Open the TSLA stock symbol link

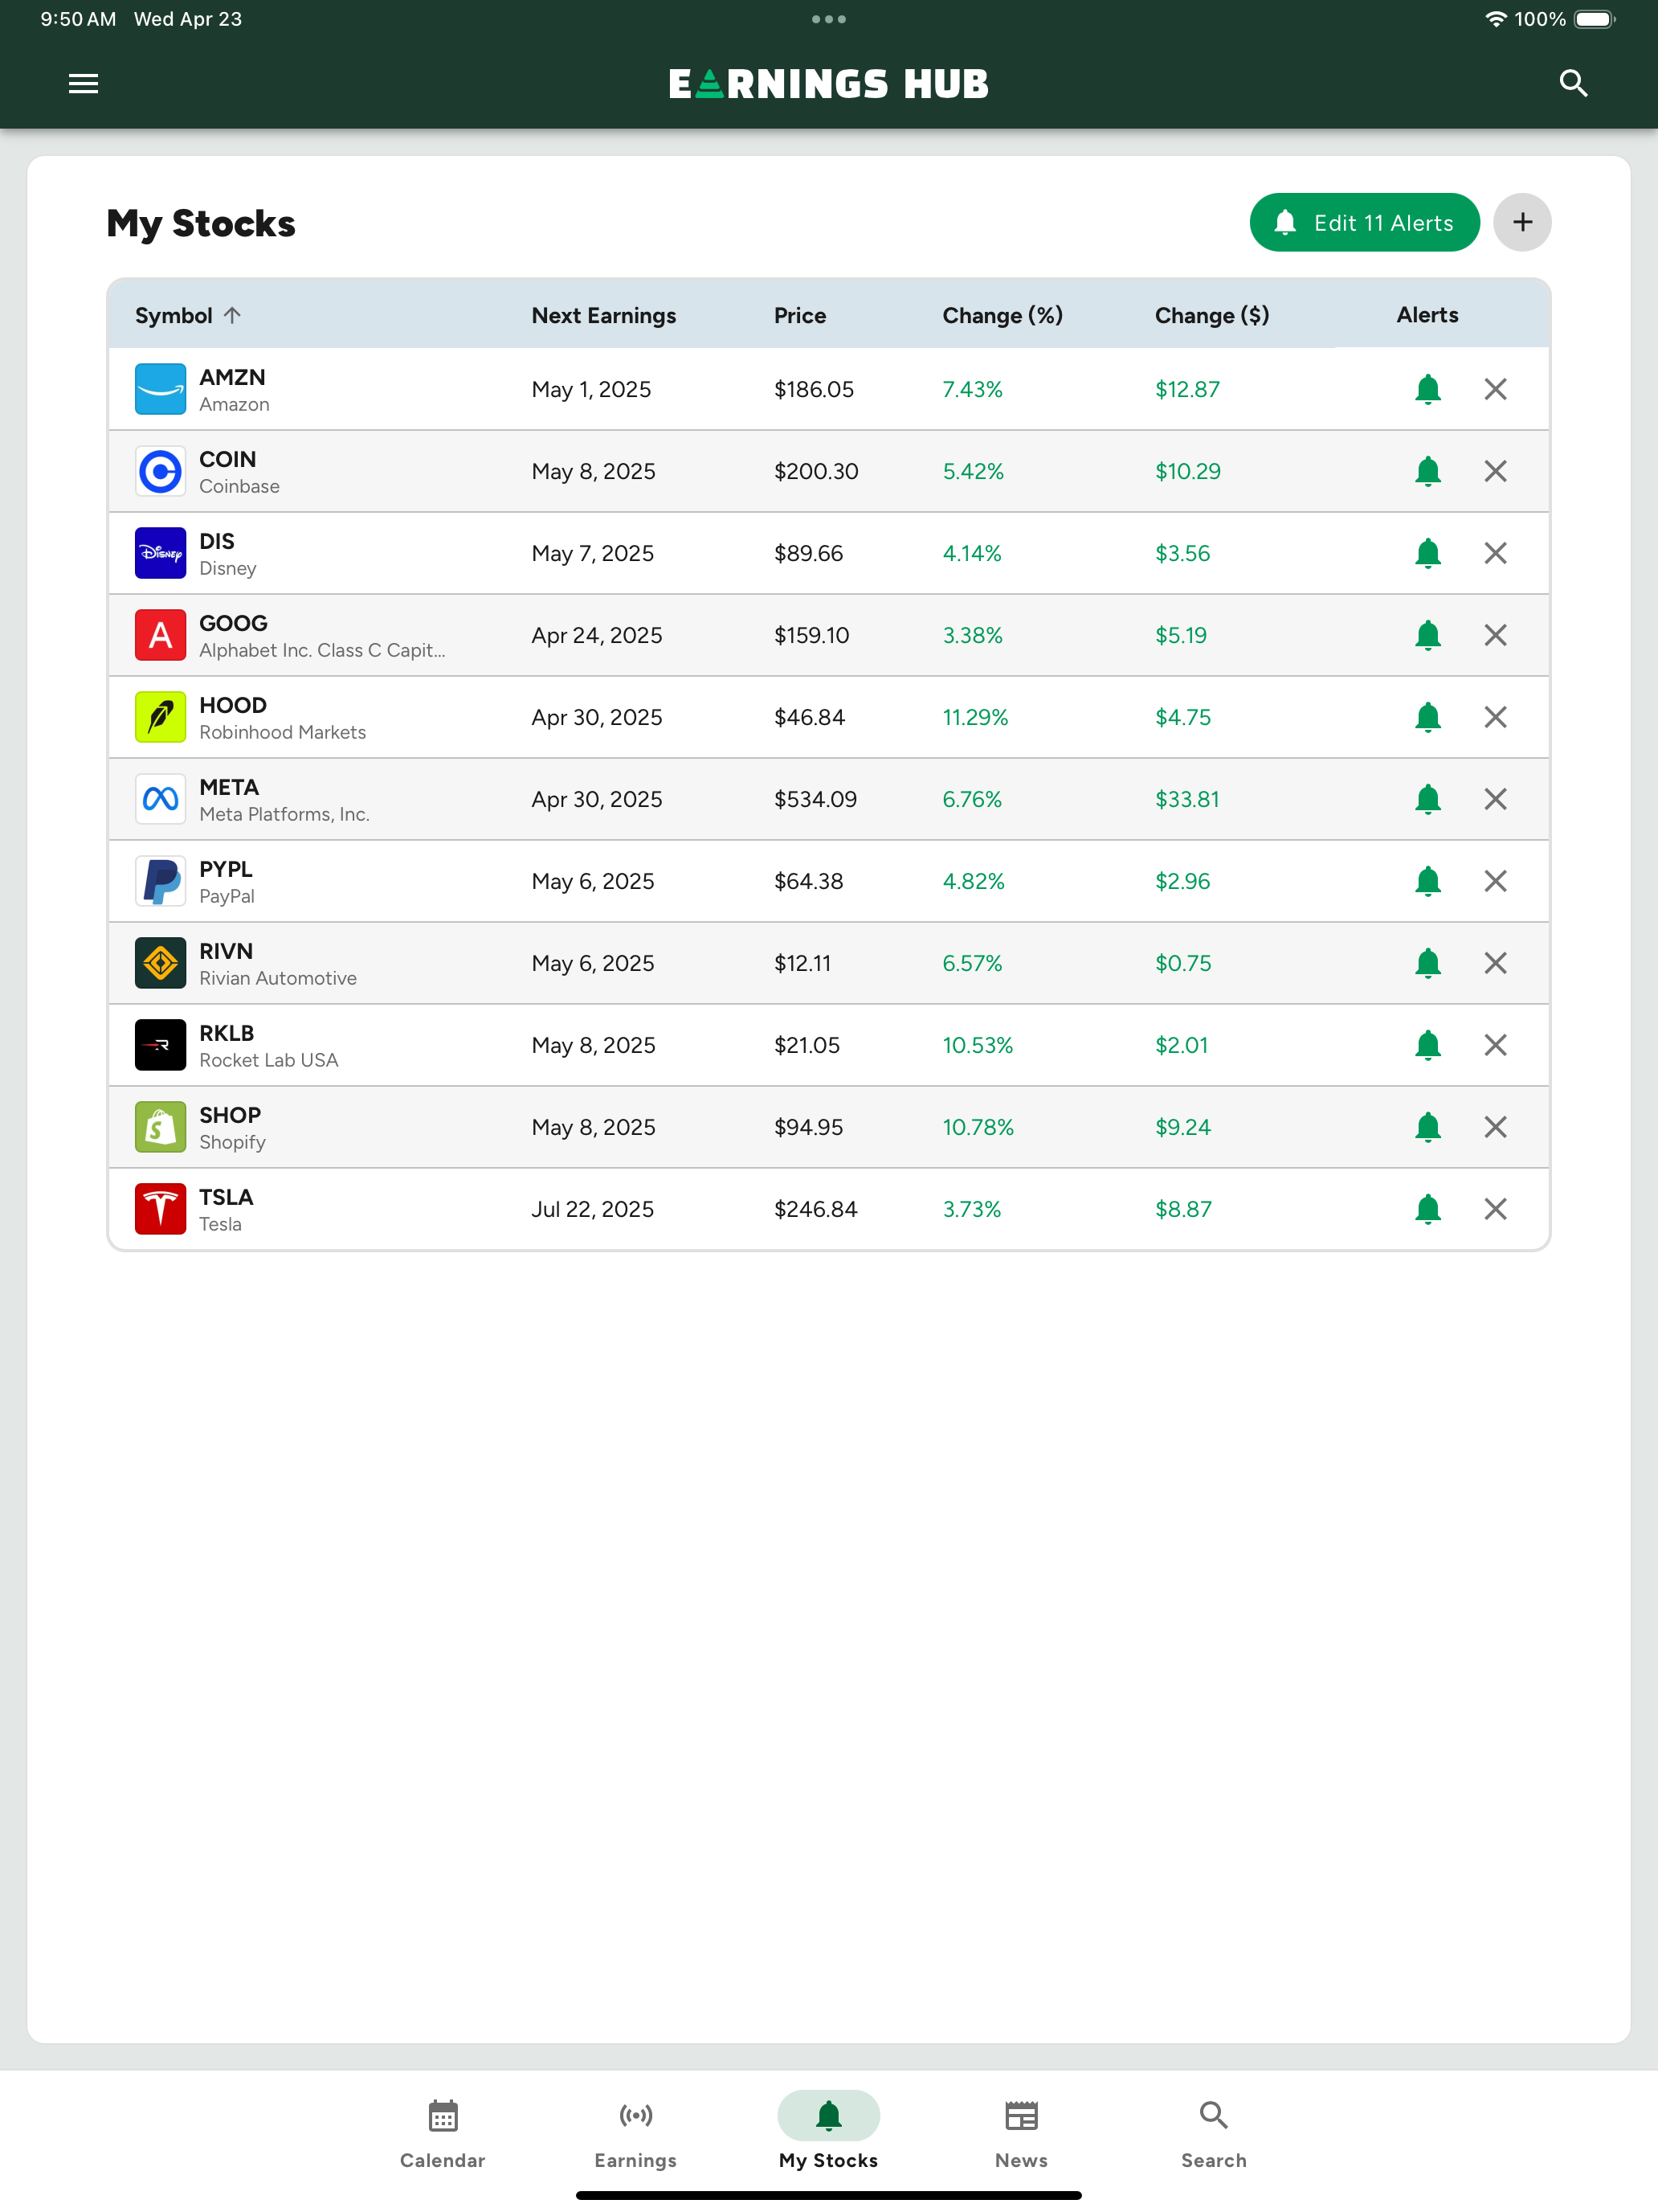click(x=226, y=1197)
